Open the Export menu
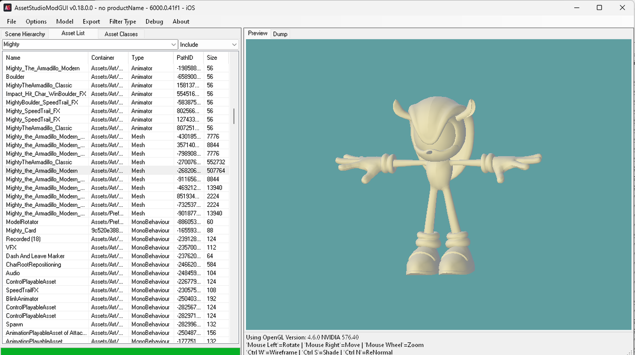The width and height of the screenshot is (635, 355). pos(91,21)
